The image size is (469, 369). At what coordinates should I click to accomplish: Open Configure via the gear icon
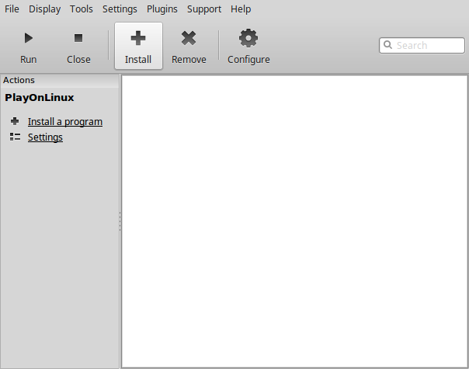pos(248,38)
